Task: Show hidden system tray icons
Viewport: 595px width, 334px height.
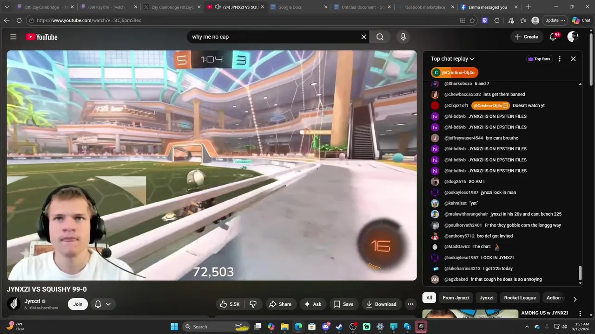Action: point(527,327)
